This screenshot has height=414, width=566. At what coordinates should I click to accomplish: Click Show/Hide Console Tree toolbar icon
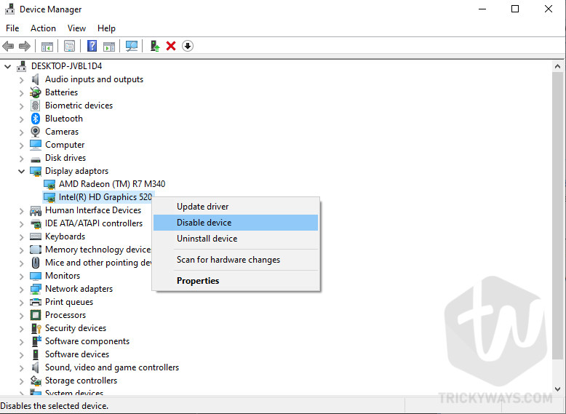(x=47, y=46)
